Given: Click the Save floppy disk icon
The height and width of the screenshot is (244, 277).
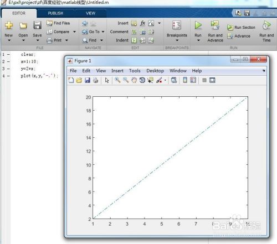Looking at the screenshot, I should [x=37, y=25].
